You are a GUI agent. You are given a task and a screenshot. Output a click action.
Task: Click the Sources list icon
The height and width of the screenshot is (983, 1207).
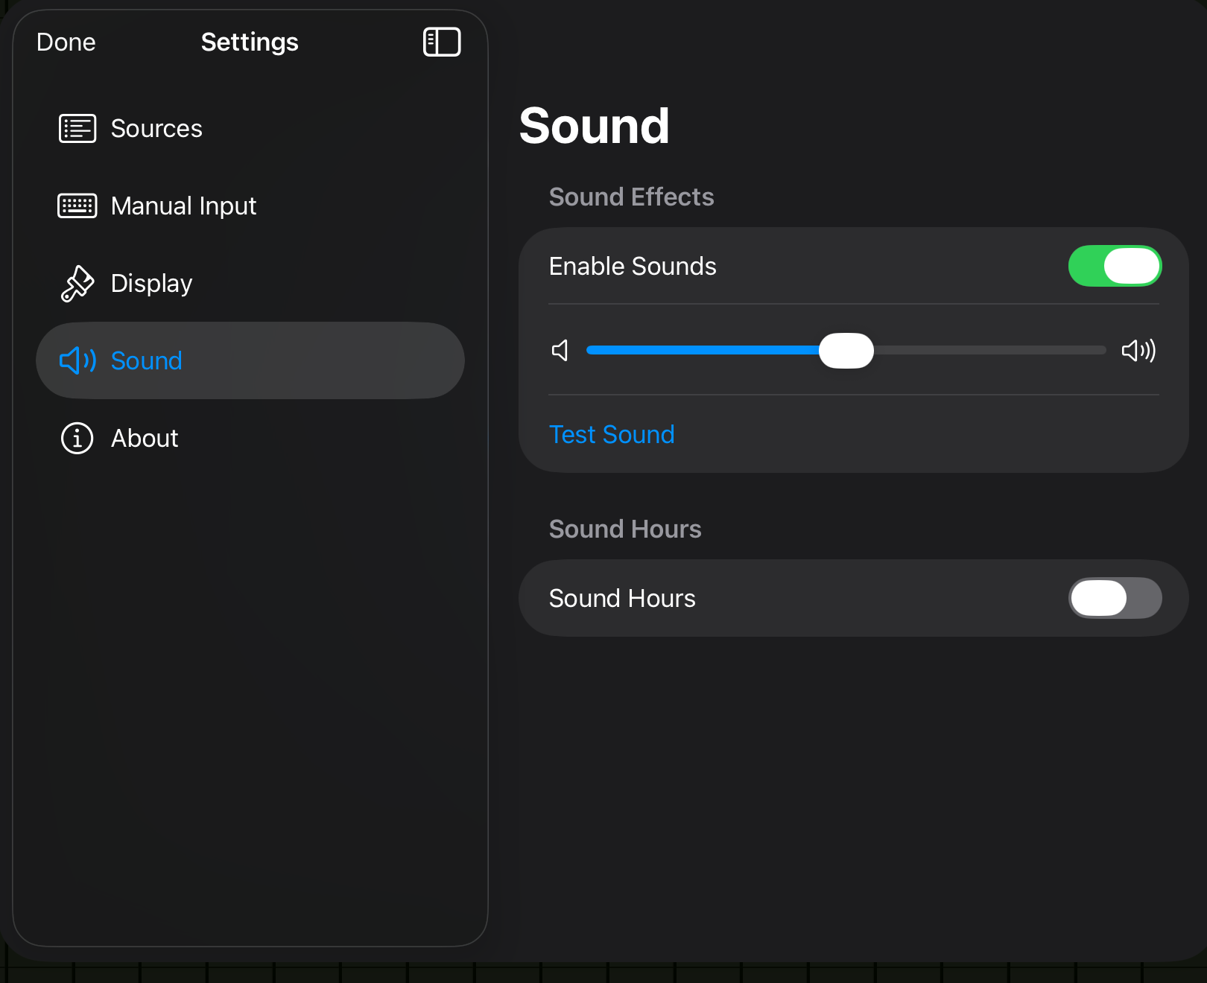(77, 128)
